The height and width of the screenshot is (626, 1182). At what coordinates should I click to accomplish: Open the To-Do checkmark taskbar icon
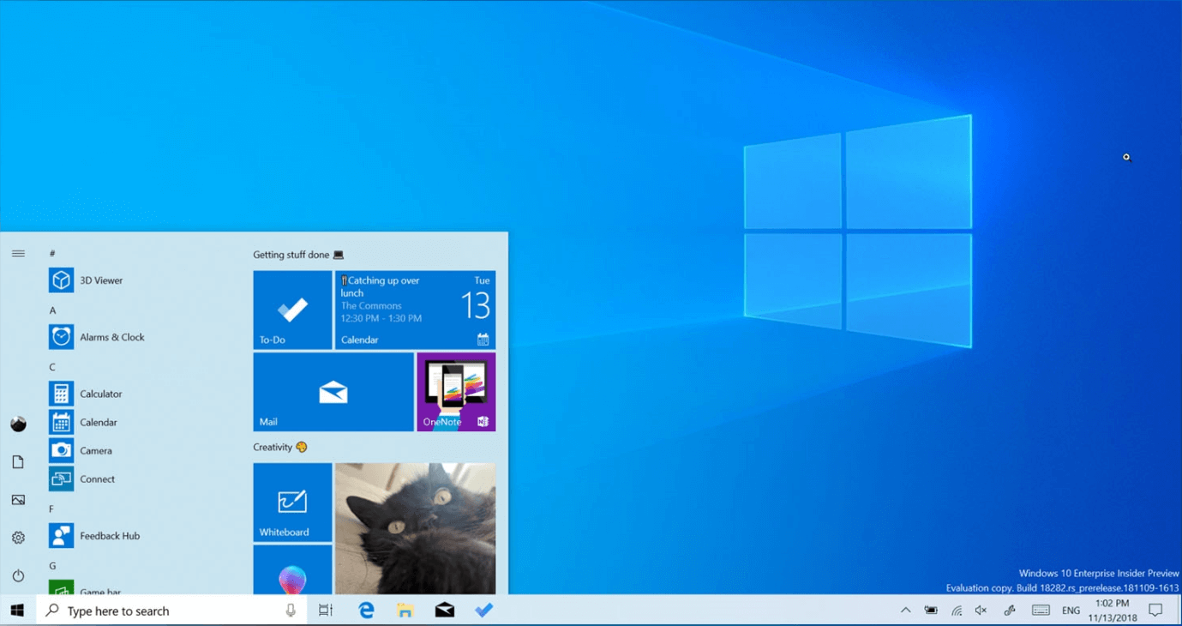point(484,611)
